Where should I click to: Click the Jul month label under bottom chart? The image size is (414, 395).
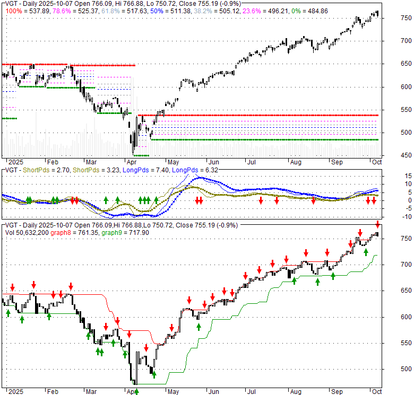(x=252, y=392)
